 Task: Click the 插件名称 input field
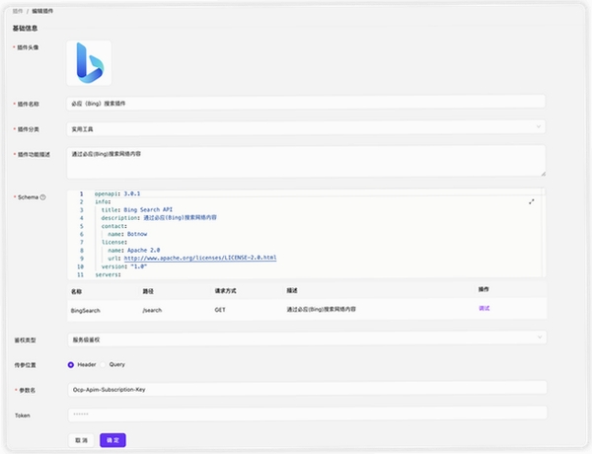point(306,103)
